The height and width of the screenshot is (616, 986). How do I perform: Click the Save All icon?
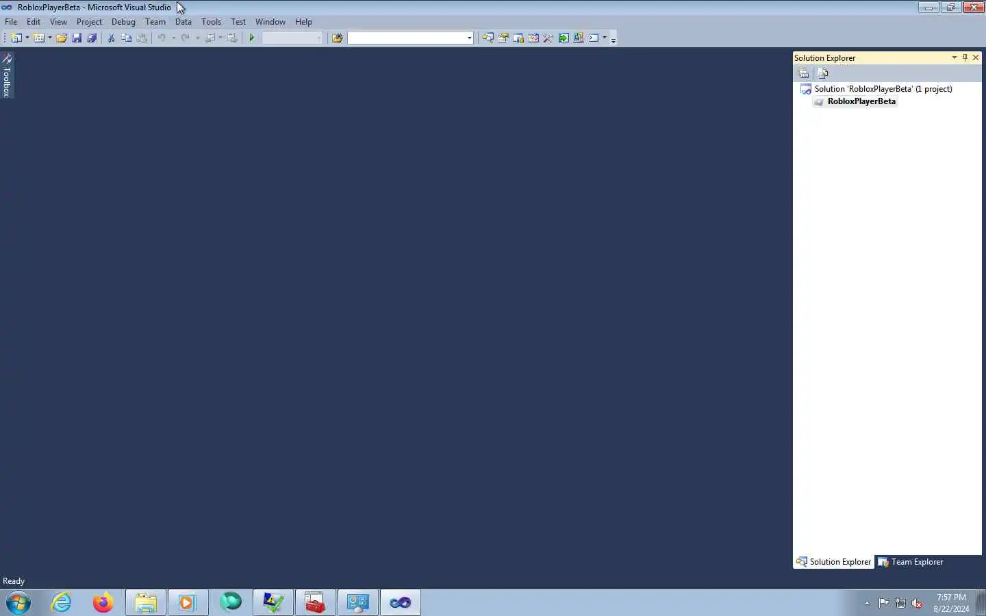(92, 38)
